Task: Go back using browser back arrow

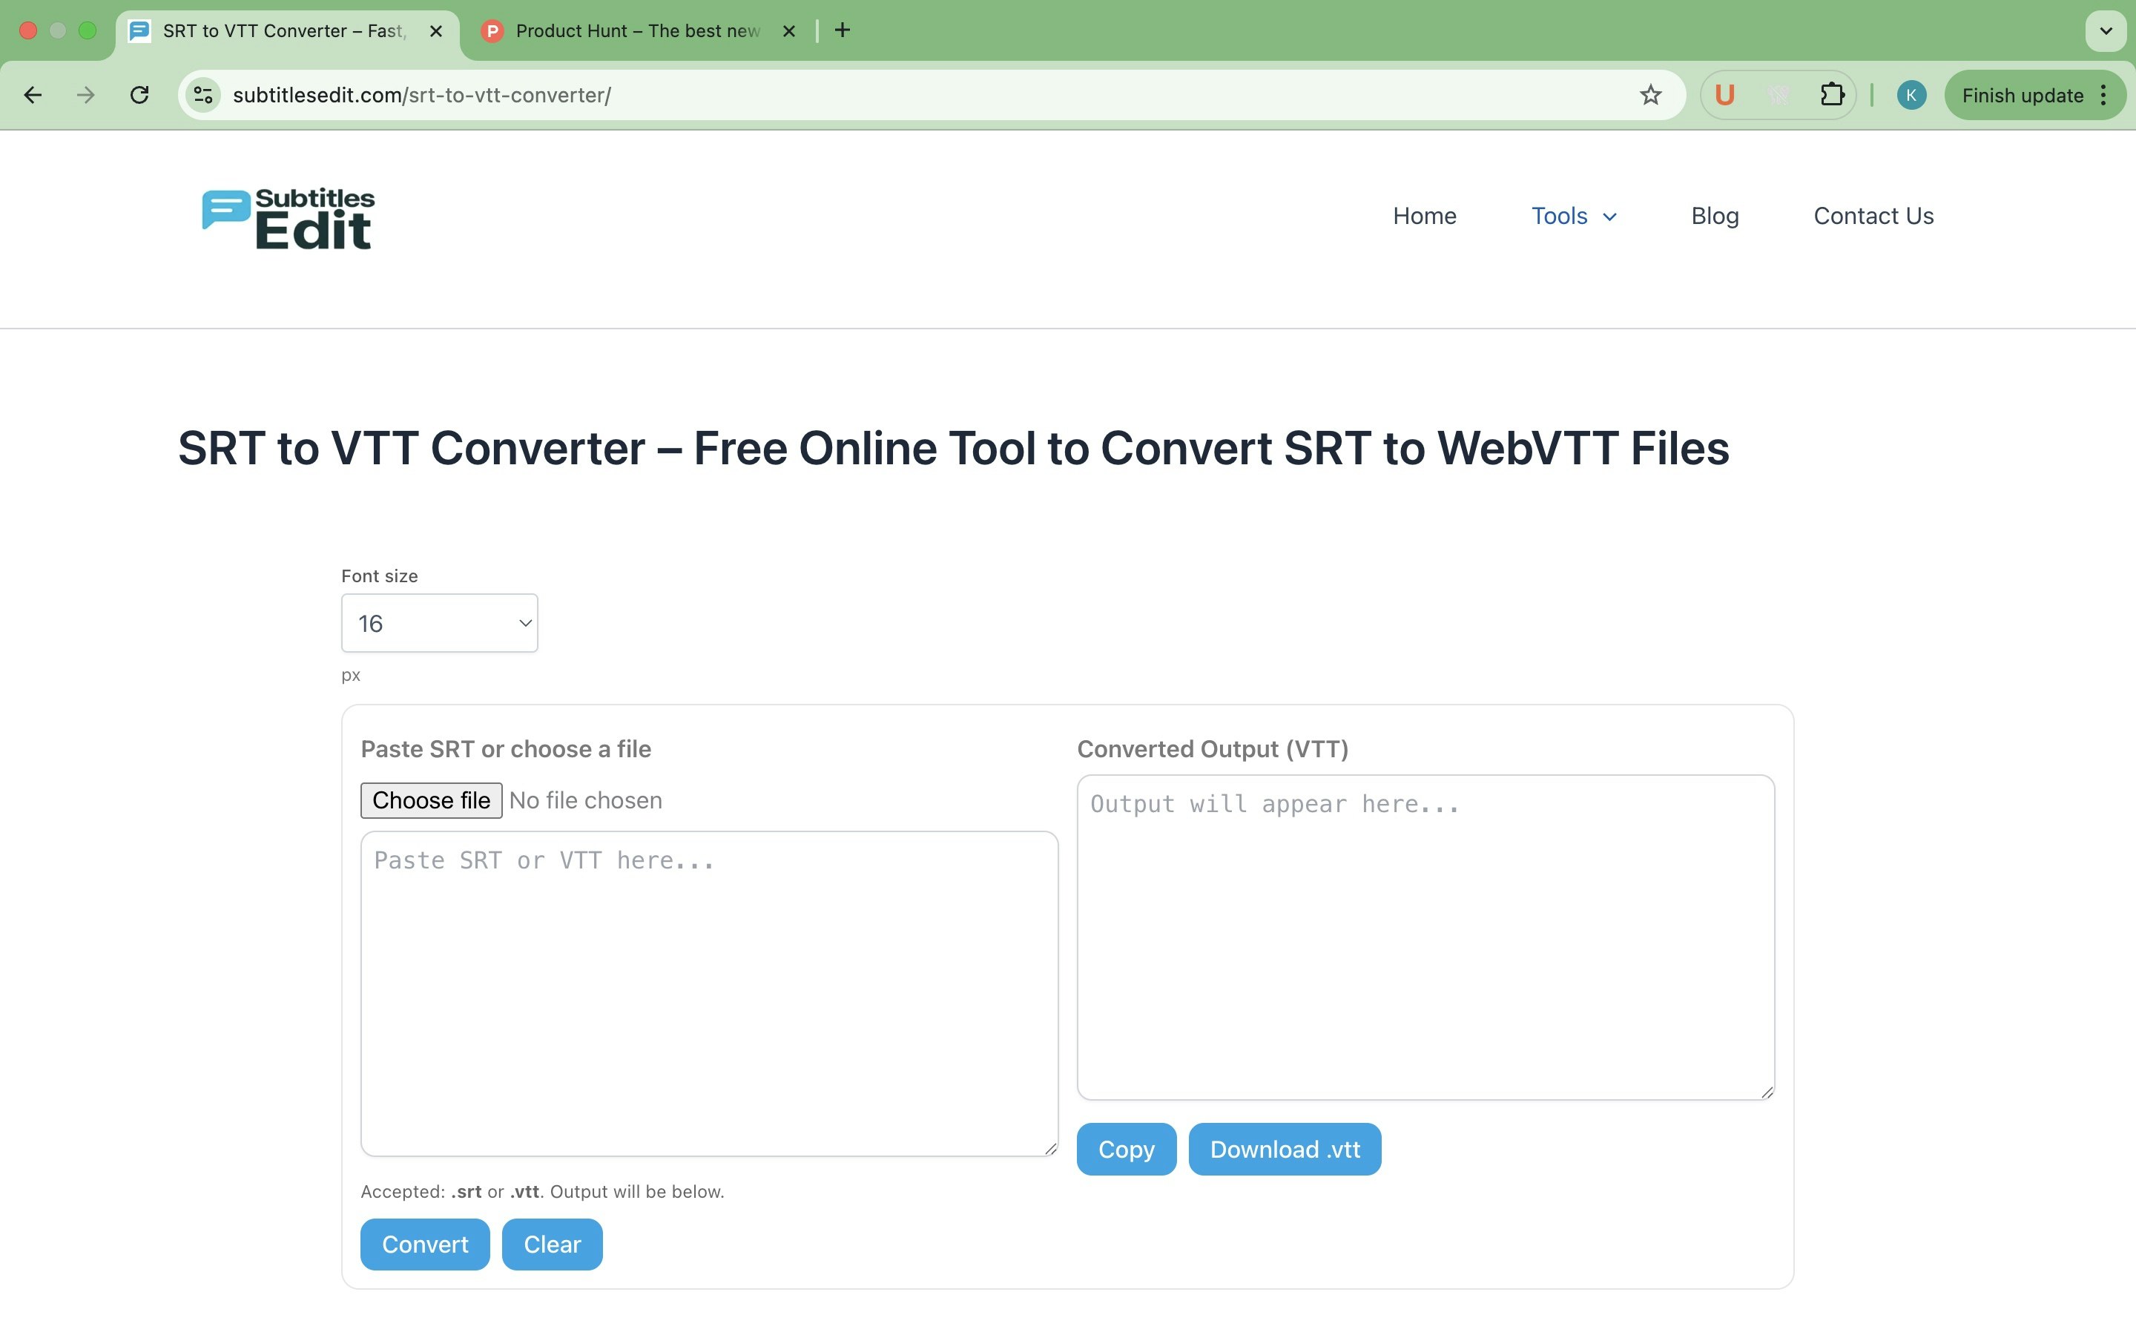Action: coord(33,96)
